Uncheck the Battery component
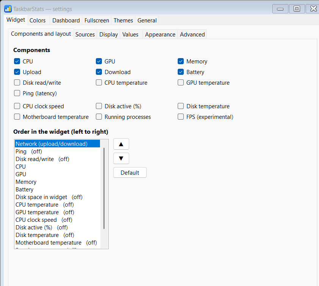The image size is (319, 286). (181, 72)
